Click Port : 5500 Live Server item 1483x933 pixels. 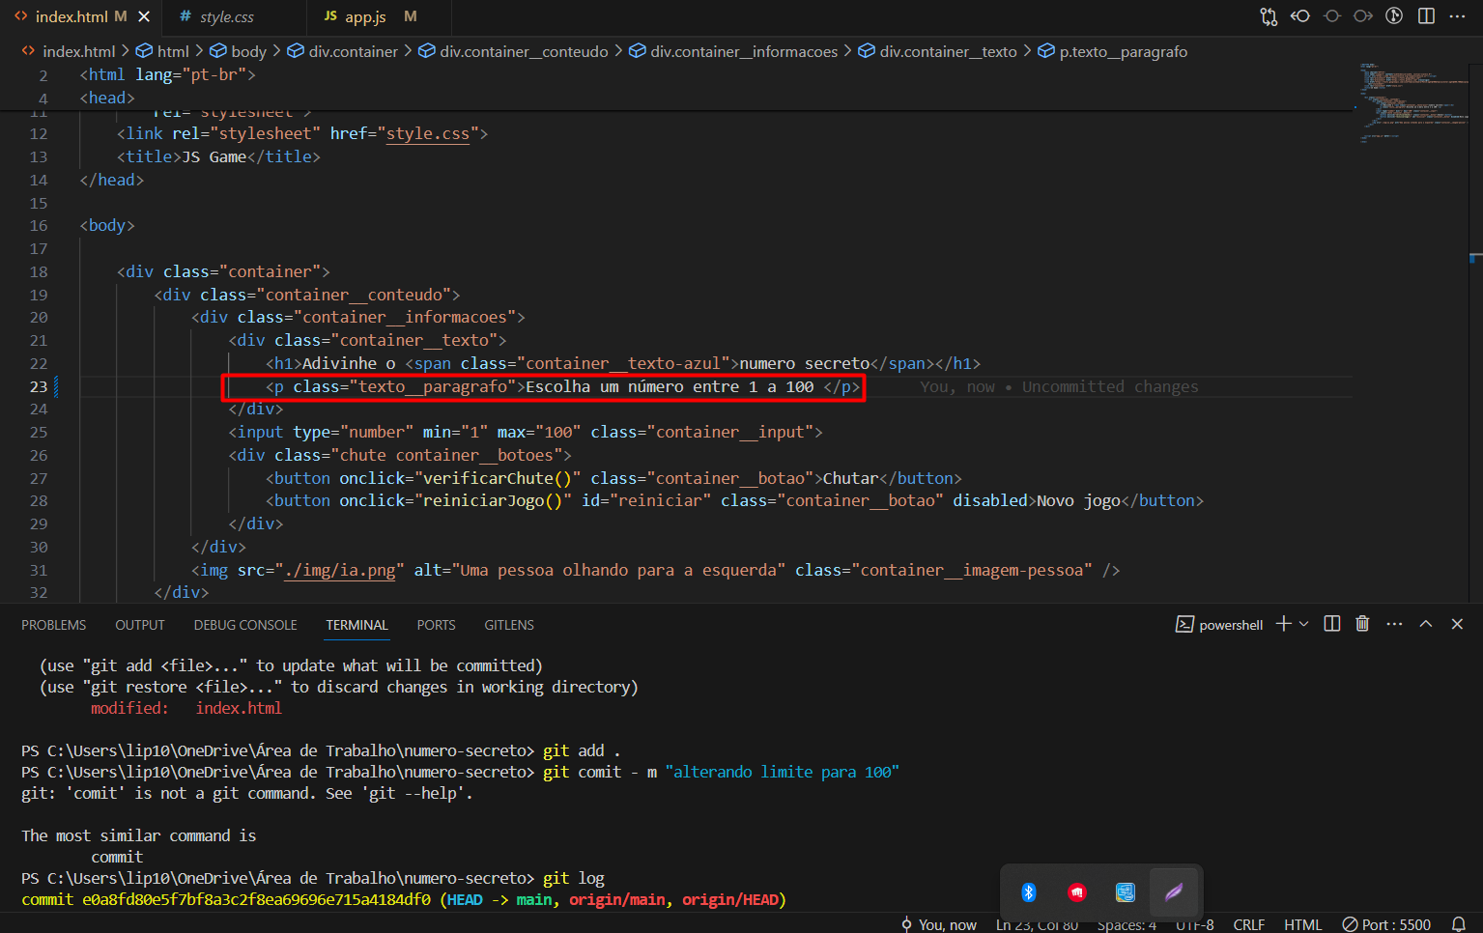tap(1386, 924)
